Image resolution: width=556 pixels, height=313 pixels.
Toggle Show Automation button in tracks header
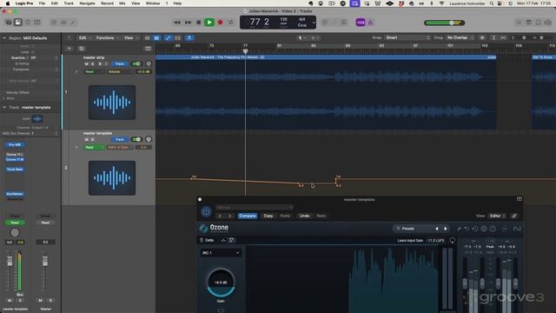pyautogui.click(x=168, y=38)
